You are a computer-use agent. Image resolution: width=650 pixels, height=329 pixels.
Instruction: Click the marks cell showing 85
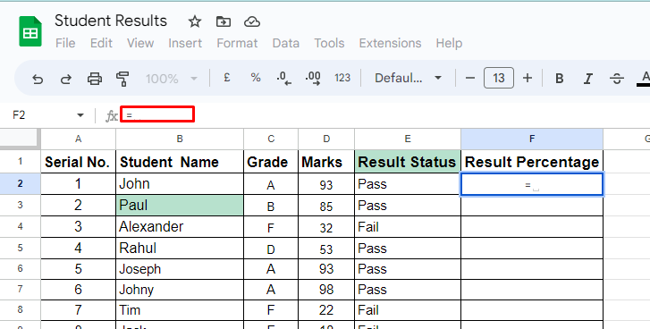point(326,206)
